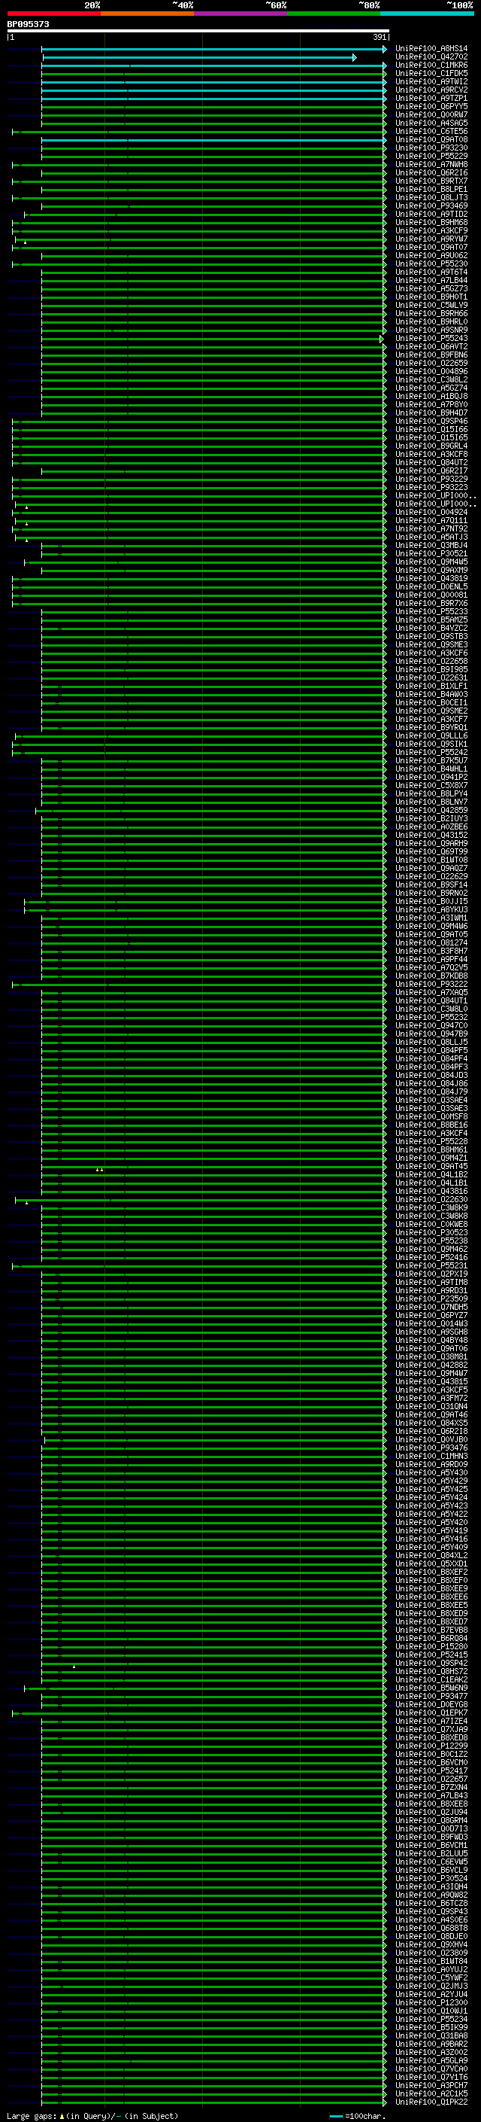481x2122 pixels.
Task: Select UniRef100_B1WT08 entry
Action: click(431, 860)
